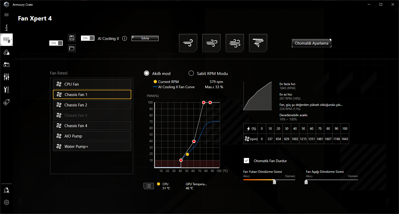Click the fan icon in Chassis Fan 2 row
399x214 pixels.
pos(59,105)
